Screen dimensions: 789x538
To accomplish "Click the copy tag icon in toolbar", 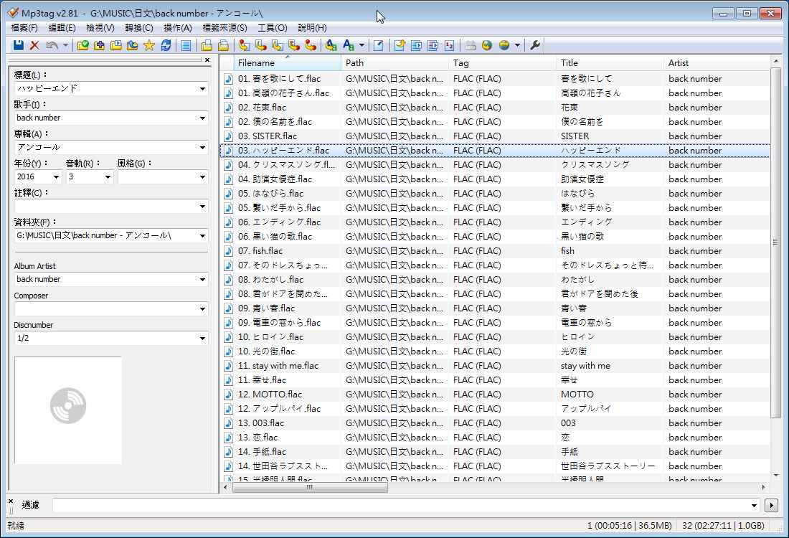I will 207,45.
